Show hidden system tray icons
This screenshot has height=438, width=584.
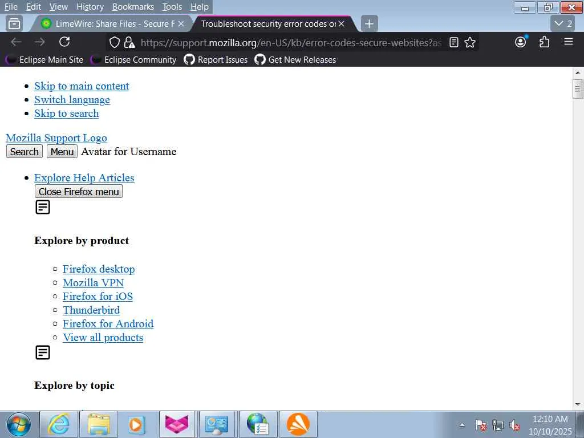pos(462,424)
